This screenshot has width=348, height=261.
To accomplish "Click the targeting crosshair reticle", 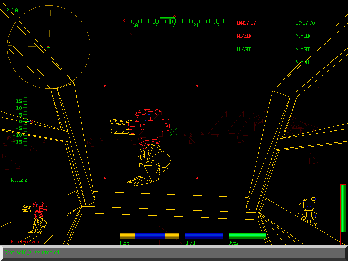I will (x=174, y=132).
